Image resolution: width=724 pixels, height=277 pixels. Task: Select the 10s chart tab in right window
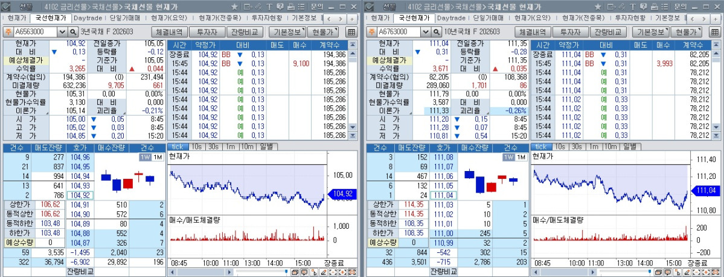pos(560,146)
